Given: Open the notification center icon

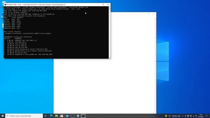Looking at the screenshot, I should point(206,116).
